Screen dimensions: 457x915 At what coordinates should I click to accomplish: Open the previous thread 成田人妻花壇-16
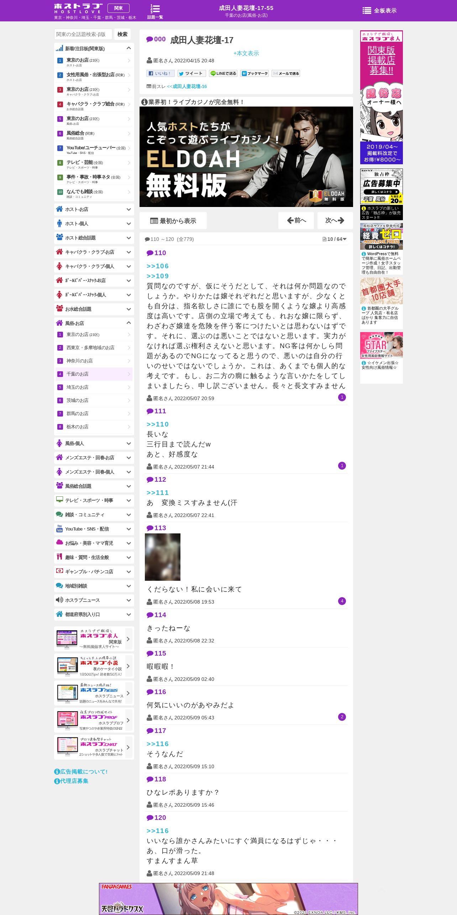[187, 86]
